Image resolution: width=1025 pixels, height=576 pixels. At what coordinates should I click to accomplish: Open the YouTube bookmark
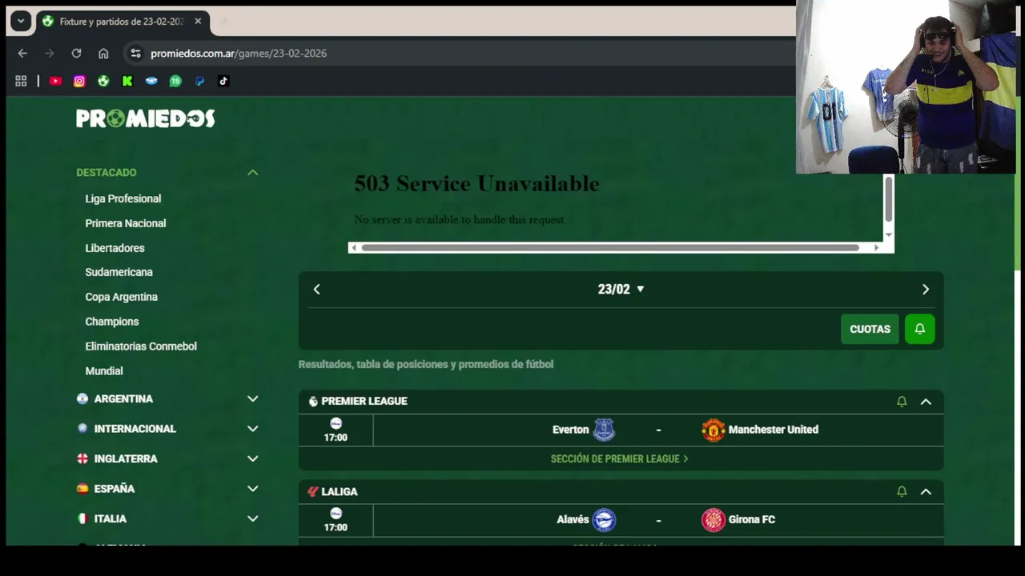(55, 81)
